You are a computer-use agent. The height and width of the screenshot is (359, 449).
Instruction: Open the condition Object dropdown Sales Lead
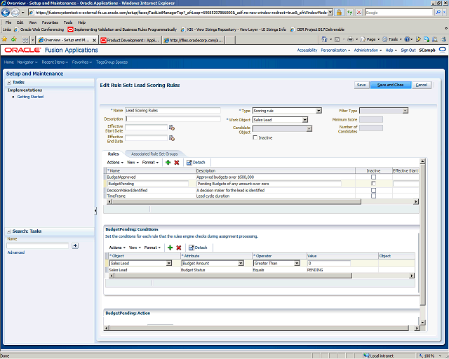tap(169, 264)
